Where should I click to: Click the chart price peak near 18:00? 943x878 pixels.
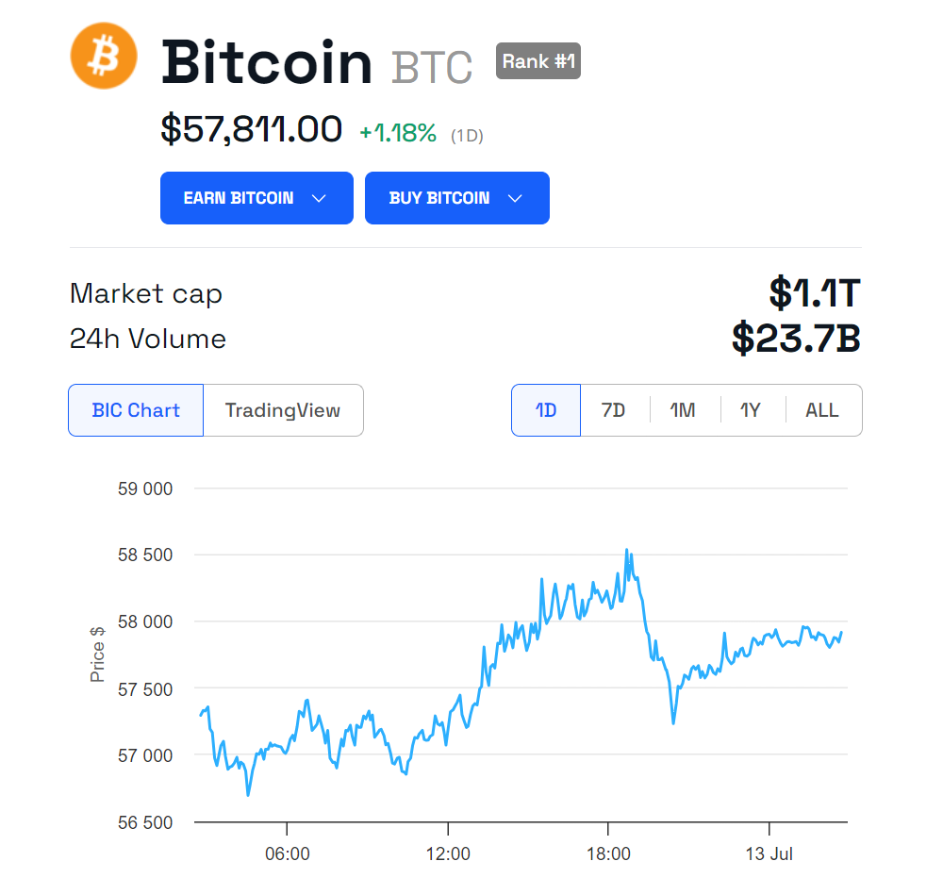627,550
